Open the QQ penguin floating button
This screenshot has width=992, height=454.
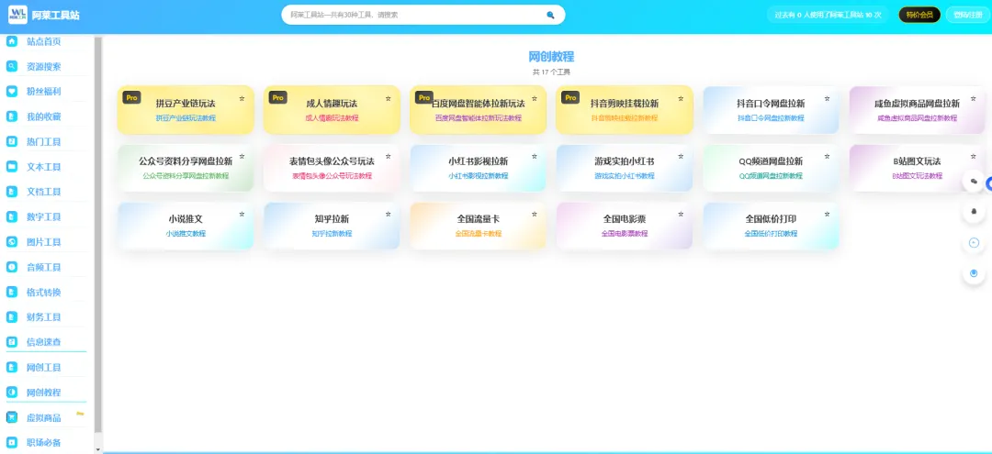974,212
